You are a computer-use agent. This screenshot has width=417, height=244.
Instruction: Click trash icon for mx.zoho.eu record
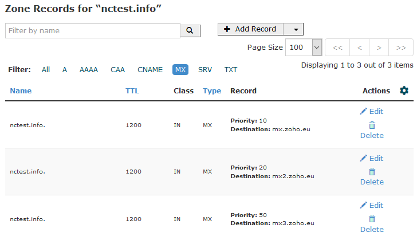click(x=372, y=125)
